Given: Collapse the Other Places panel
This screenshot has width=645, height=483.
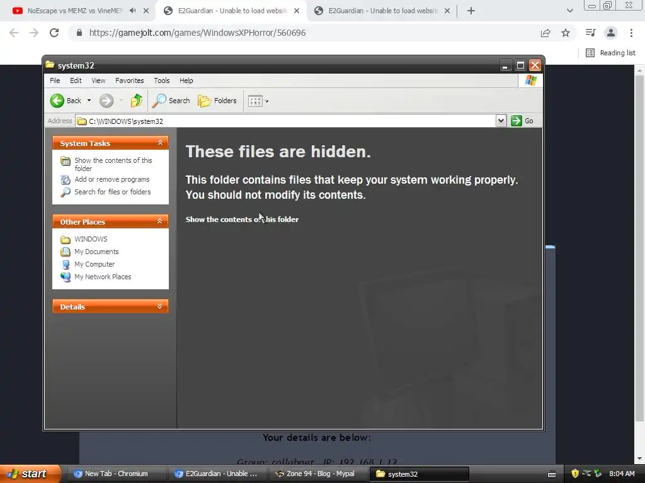Looking at the screenshot, I should tap(160, 221).
